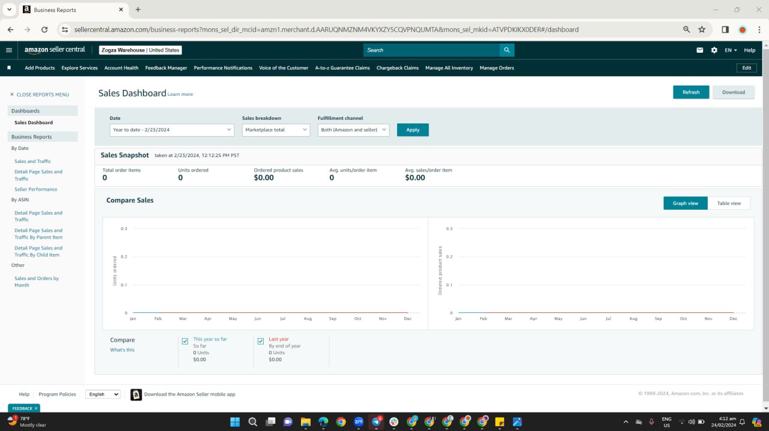Open the footer English language selector
The height and width of the screenshot is (431, 769).
point(103,394)
